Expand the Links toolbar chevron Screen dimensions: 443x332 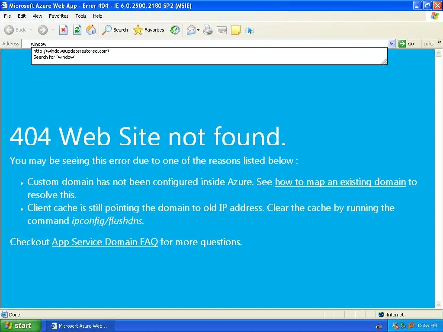pos(440,42)
